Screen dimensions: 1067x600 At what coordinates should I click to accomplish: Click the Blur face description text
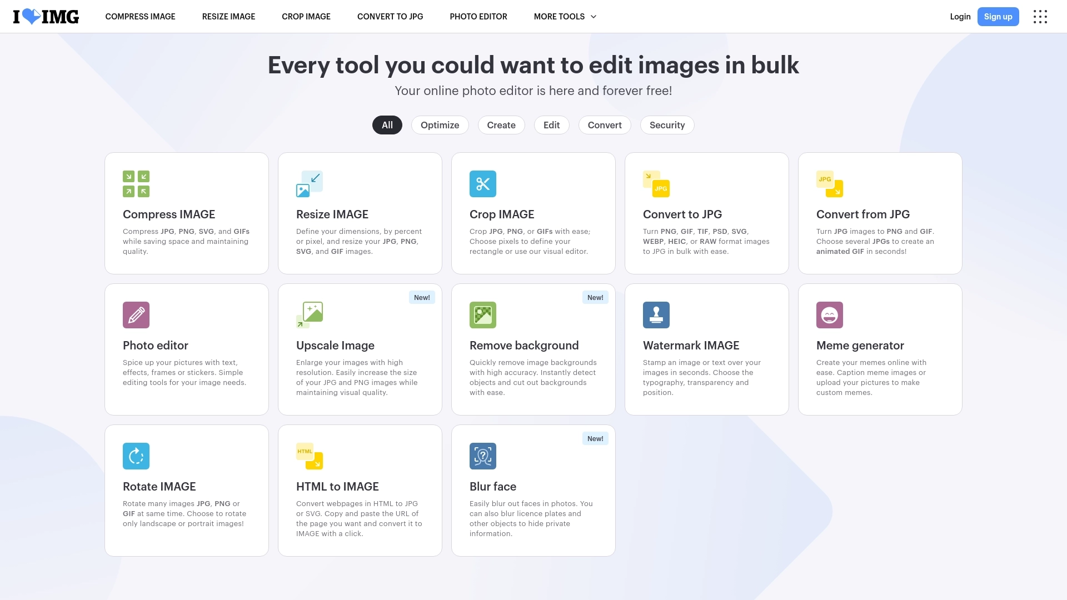531,519
